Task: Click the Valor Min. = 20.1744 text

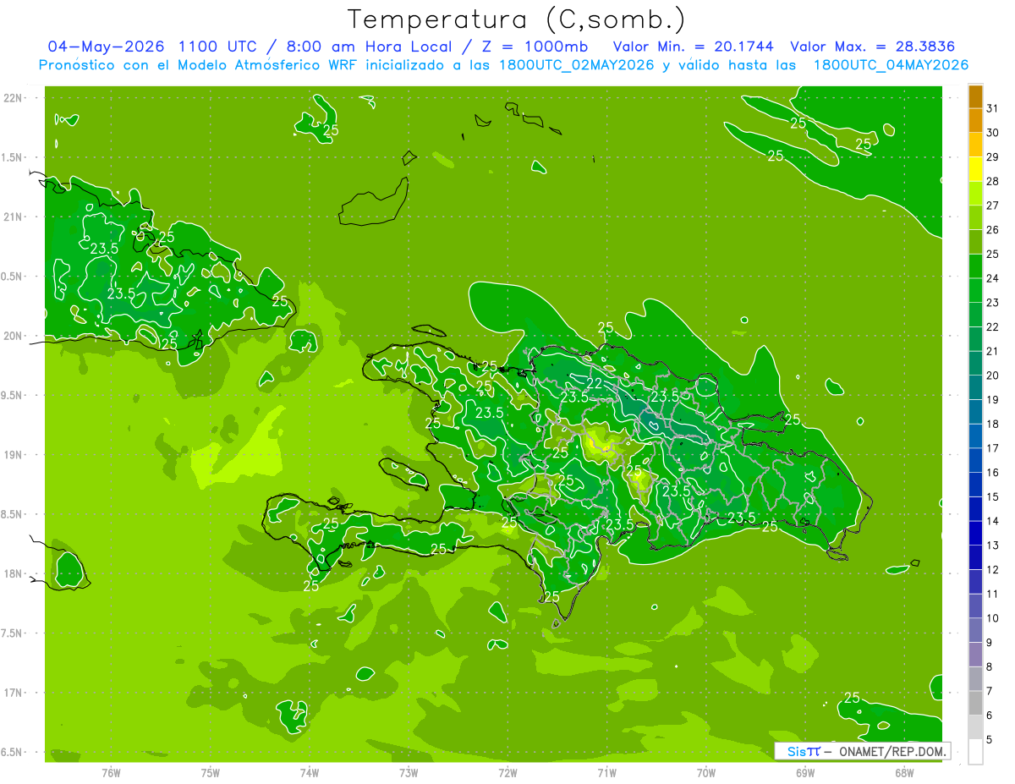Action: point(695,47)
